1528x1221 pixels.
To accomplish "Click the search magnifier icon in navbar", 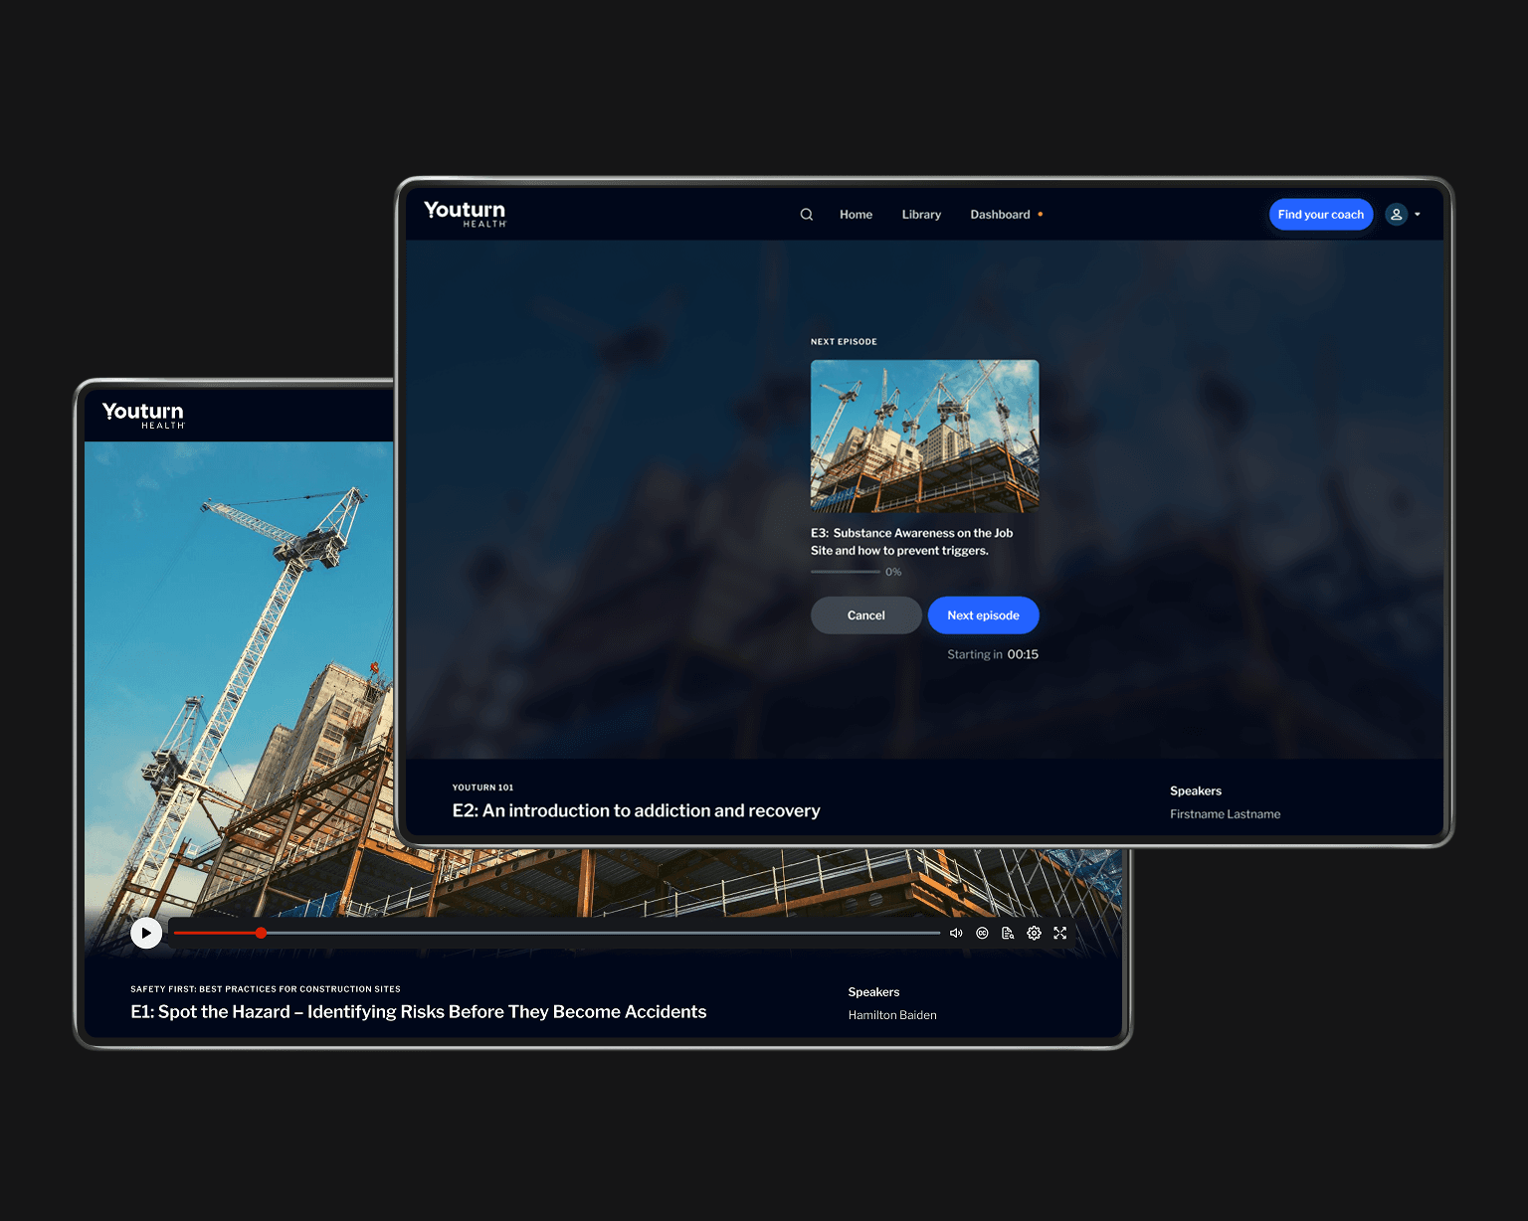I will pyautogui.click(x=807, y=215).
